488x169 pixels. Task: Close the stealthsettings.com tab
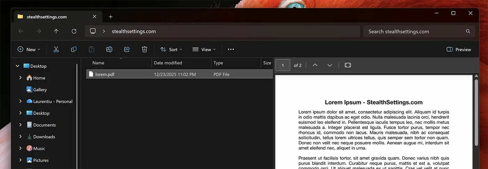coord(94,17)
